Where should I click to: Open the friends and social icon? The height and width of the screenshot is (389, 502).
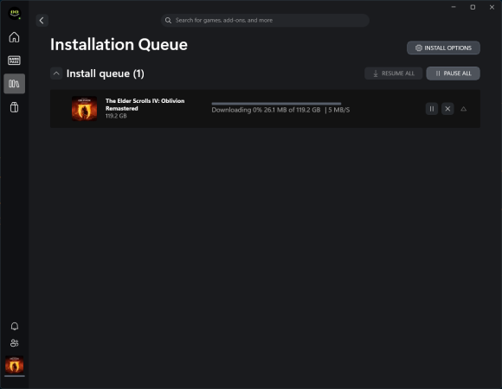(x=15, y=343)
